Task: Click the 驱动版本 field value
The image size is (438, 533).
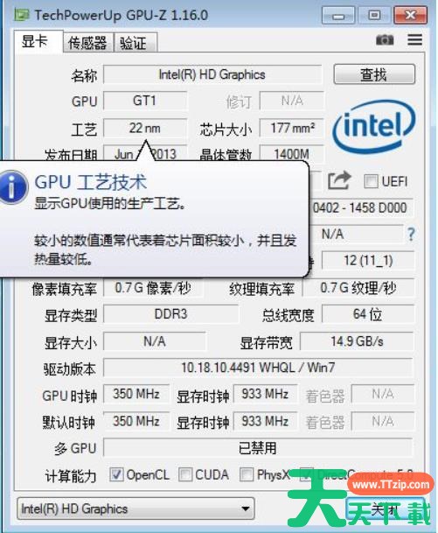Action: pyautogui.click(x=258, y=368)
